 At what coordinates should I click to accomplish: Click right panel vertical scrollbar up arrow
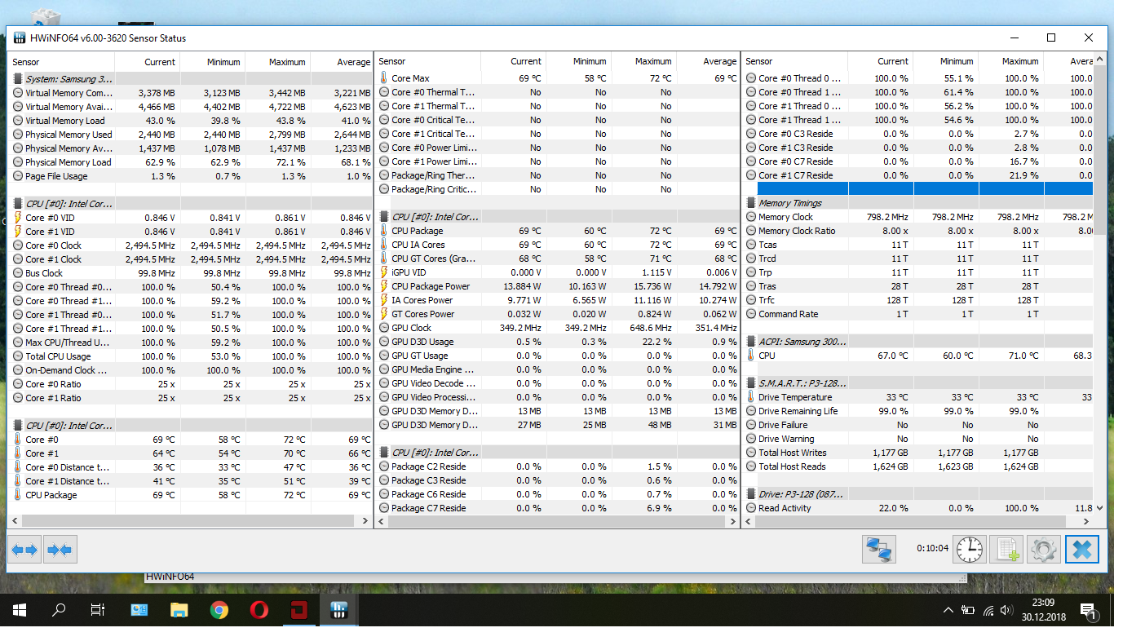1100,60
